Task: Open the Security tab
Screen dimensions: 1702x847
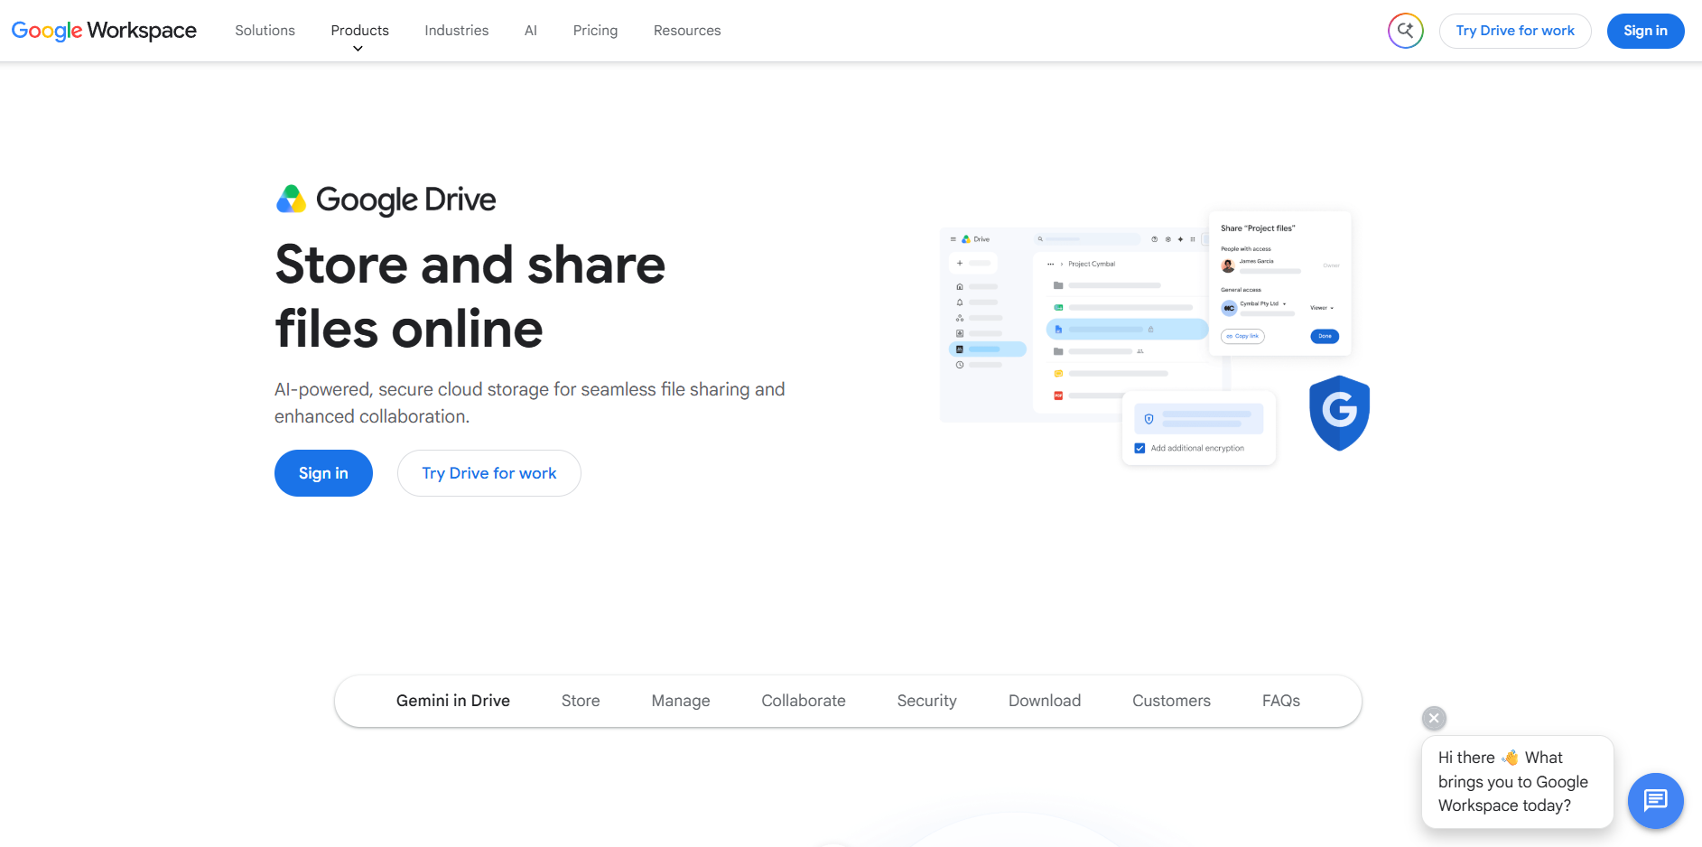Action: 926,701
